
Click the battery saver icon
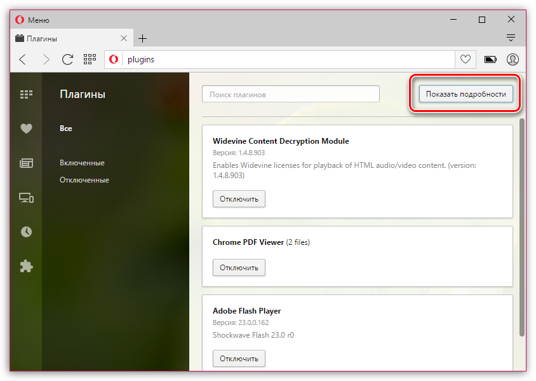pos(490,59)
